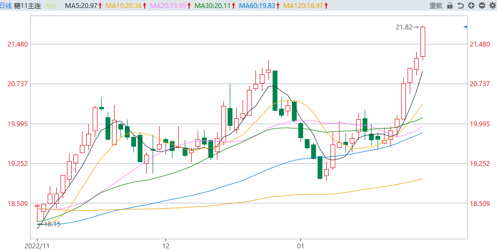Image resolution: width=497 pixels, height=251 pixels.
Task: Click the MA indicator label
Action: 51,5
